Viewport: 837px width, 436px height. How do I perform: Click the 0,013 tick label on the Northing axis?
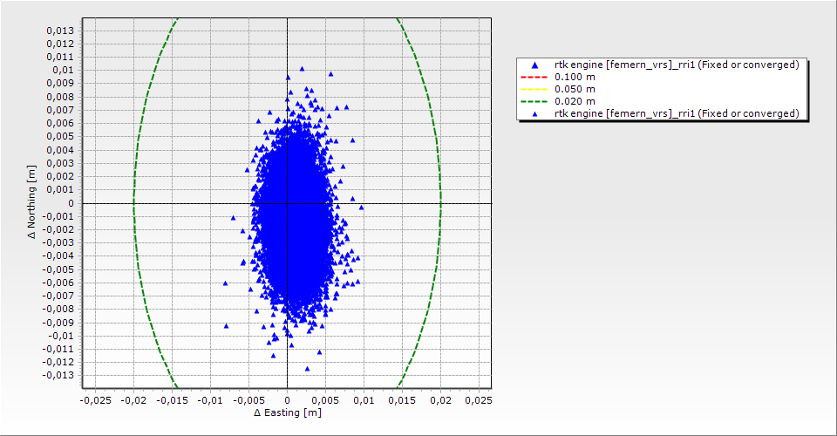pos(59,31)
